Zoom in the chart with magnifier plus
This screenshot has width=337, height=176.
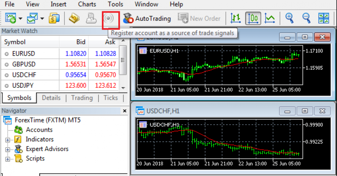pyautogui.click(x=289, y=18)
